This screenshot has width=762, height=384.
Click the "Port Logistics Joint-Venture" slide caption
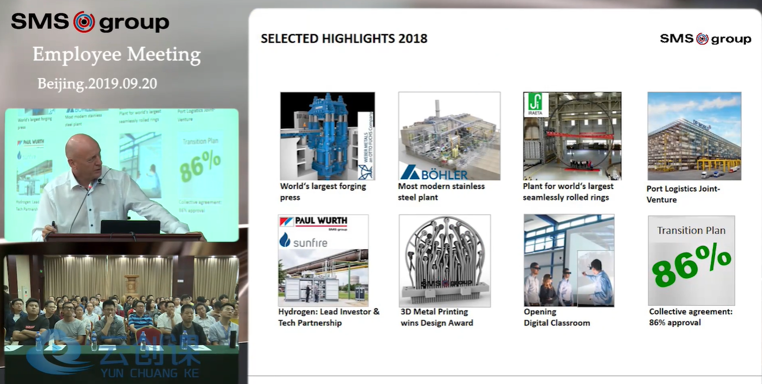pyautogui.click(x=683, y=194)
